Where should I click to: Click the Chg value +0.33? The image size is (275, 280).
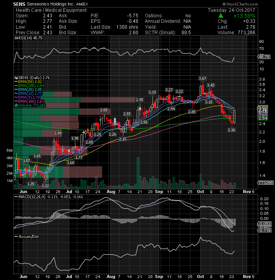249,21
